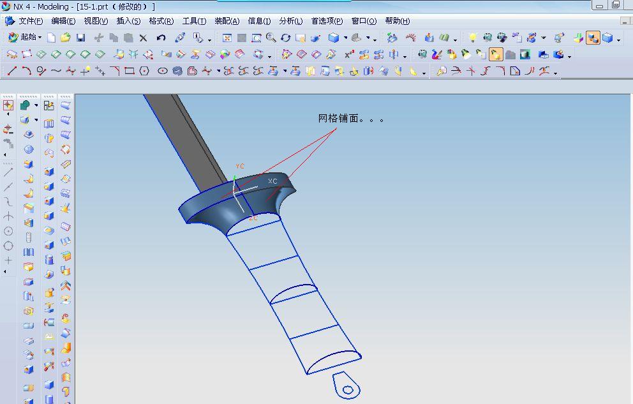Open the 信息(I) menu
This screenshot has width=633, height=404.
259,21
